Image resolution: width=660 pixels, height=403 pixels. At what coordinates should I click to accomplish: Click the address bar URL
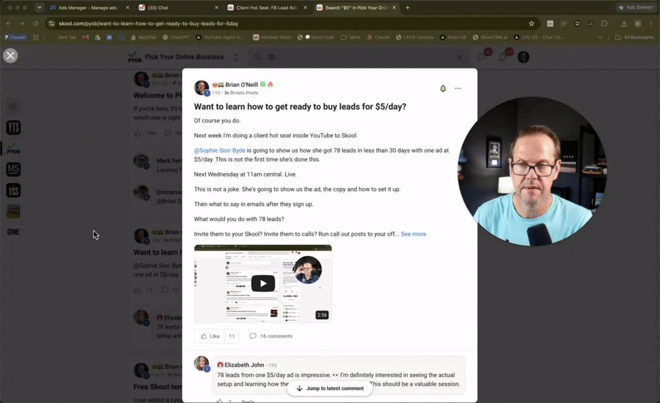(x=149, y=24)
